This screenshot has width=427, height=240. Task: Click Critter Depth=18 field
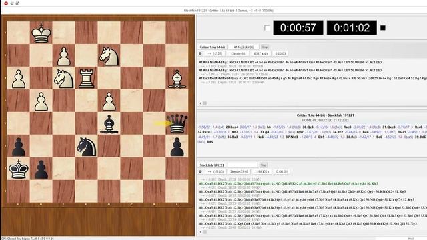[x=238, y=53]
